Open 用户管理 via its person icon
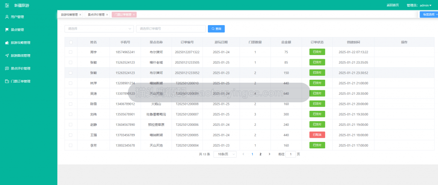Screen dimensions: 438x185 (7, 17)
